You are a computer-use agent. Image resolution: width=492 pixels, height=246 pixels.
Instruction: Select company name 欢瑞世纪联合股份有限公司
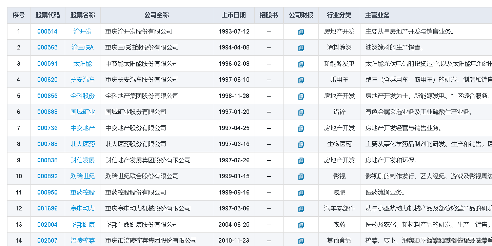(x=142, y=176)
